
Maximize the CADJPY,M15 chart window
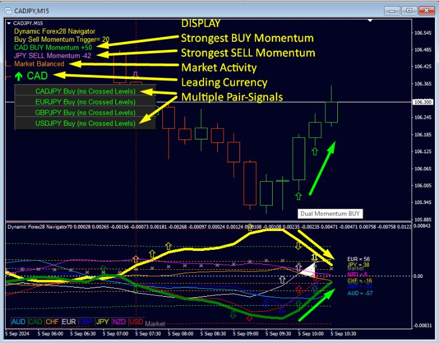pyautogui.click(x=409, y=11)
